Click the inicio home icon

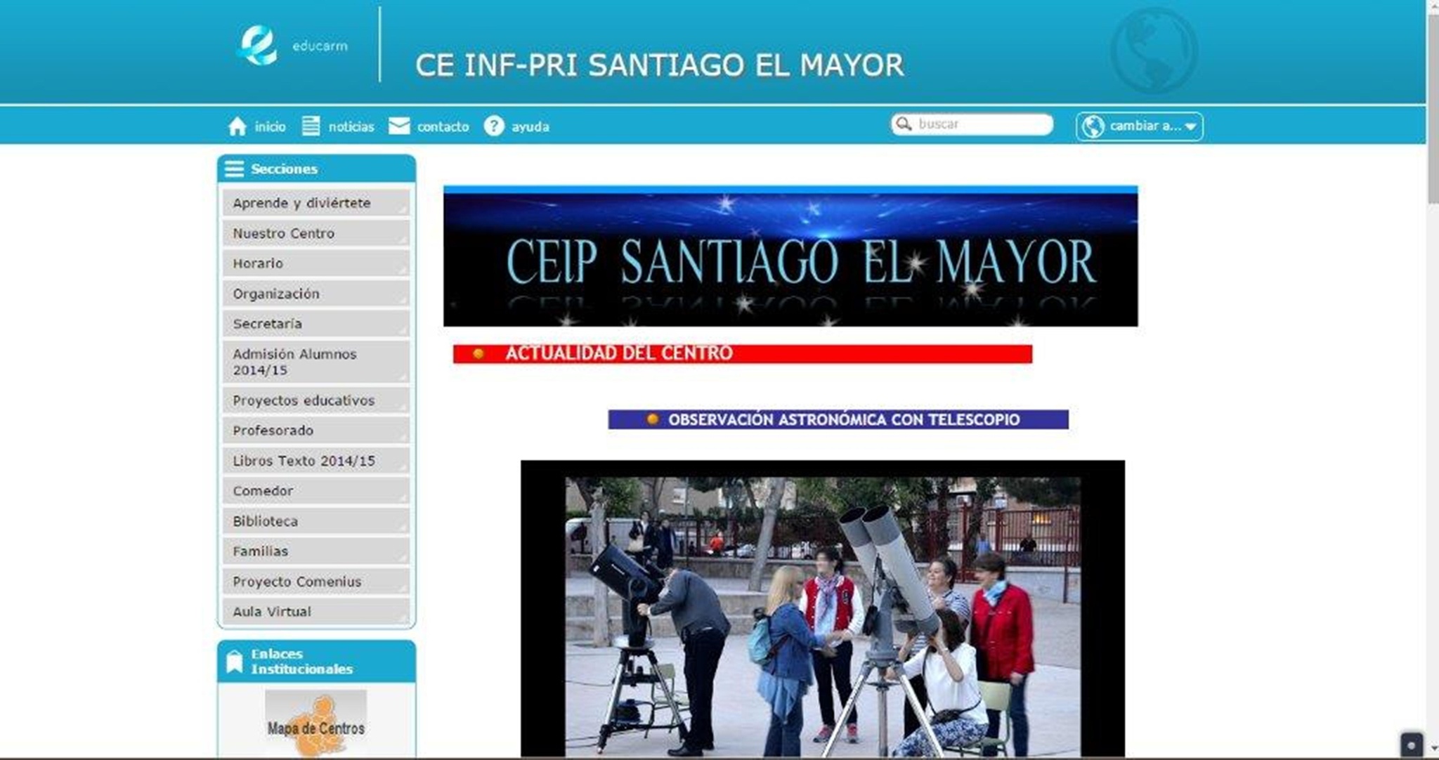pos(237,126)
